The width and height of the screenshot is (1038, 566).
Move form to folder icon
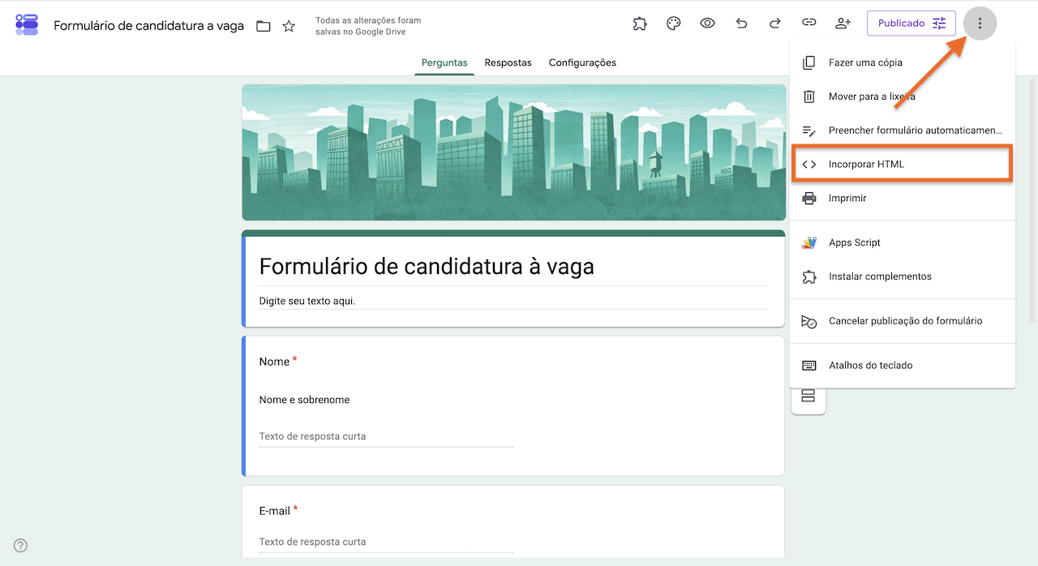click(264, 26)
